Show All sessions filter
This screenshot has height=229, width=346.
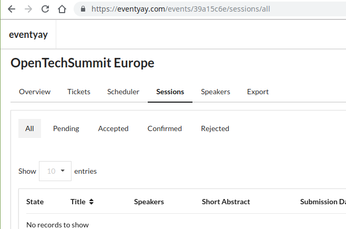(x=29, y=128)
